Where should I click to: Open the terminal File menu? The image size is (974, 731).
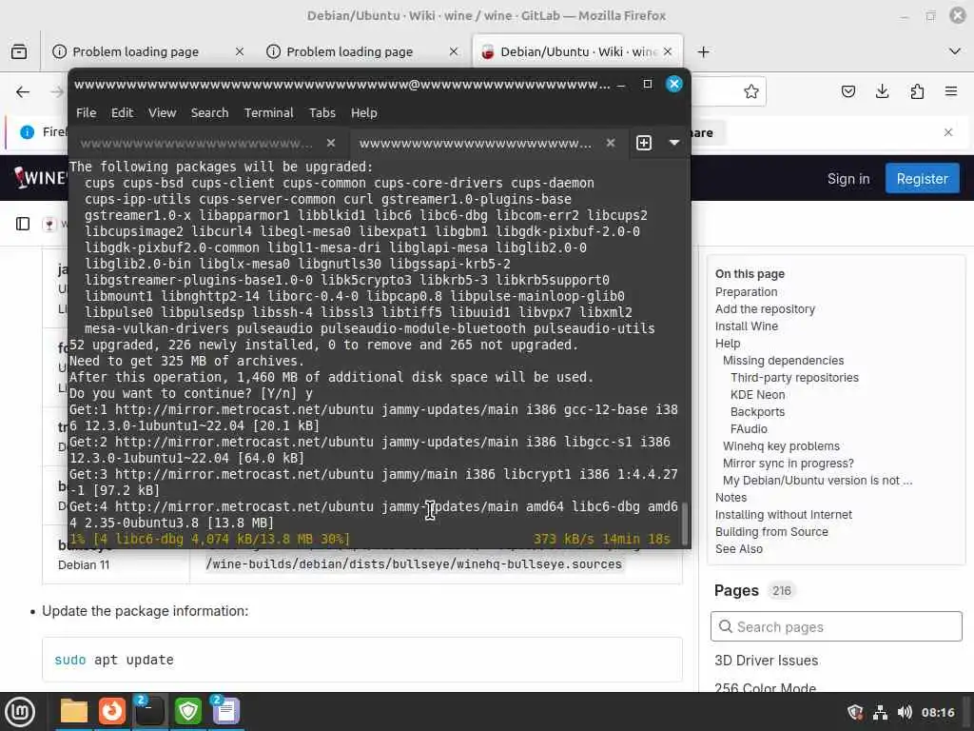(87, 112)
